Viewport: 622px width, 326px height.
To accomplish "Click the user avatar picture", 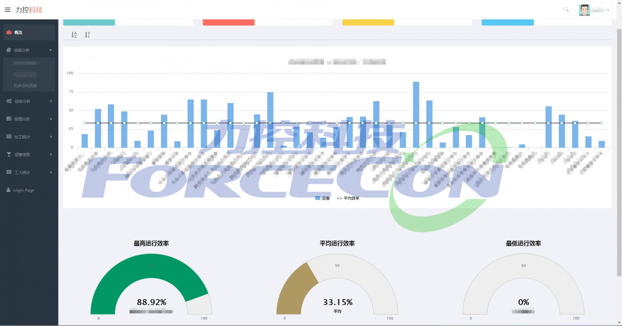I will 585,10.
